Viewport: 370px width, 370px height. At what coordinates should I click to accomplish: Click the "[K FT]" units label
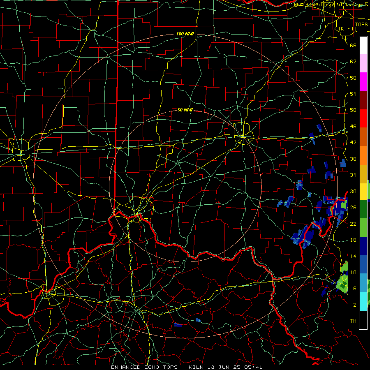tap(347, 28)
